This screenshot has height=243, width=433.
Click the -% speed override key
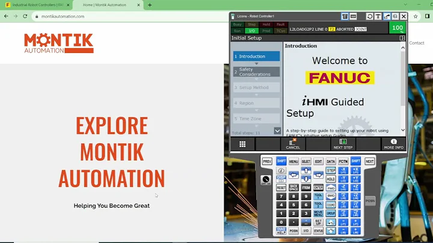click(331, 231)
